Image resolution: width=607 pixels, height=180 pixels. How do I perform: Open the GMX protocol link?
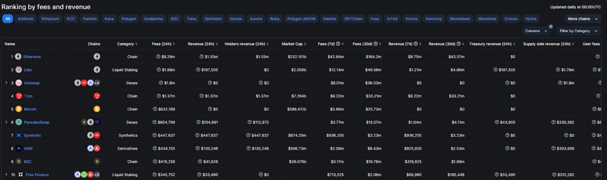click(28, 148)
